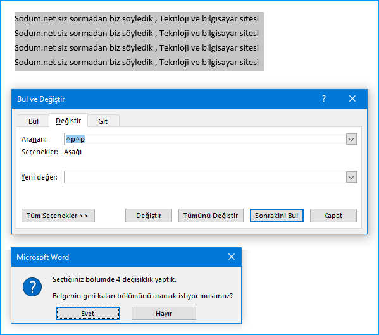This screenshot has width=379, height=335.
Task: Click the first highlighted Sodum.net line
Action: 137,18
